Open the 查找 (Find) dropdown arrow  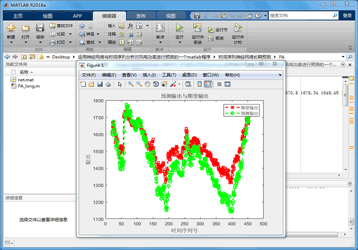(x=100, y=42)
